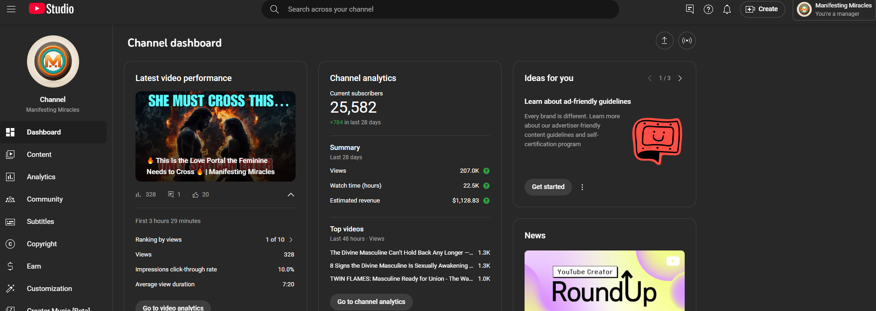Viewport: 876px width, 311px height.
Task: Click the Create button
Action: [x=762, y=9]
